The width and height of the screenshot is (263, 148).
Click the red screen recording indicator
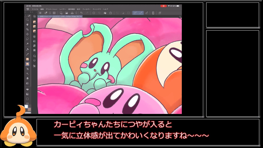click(164, 6)
